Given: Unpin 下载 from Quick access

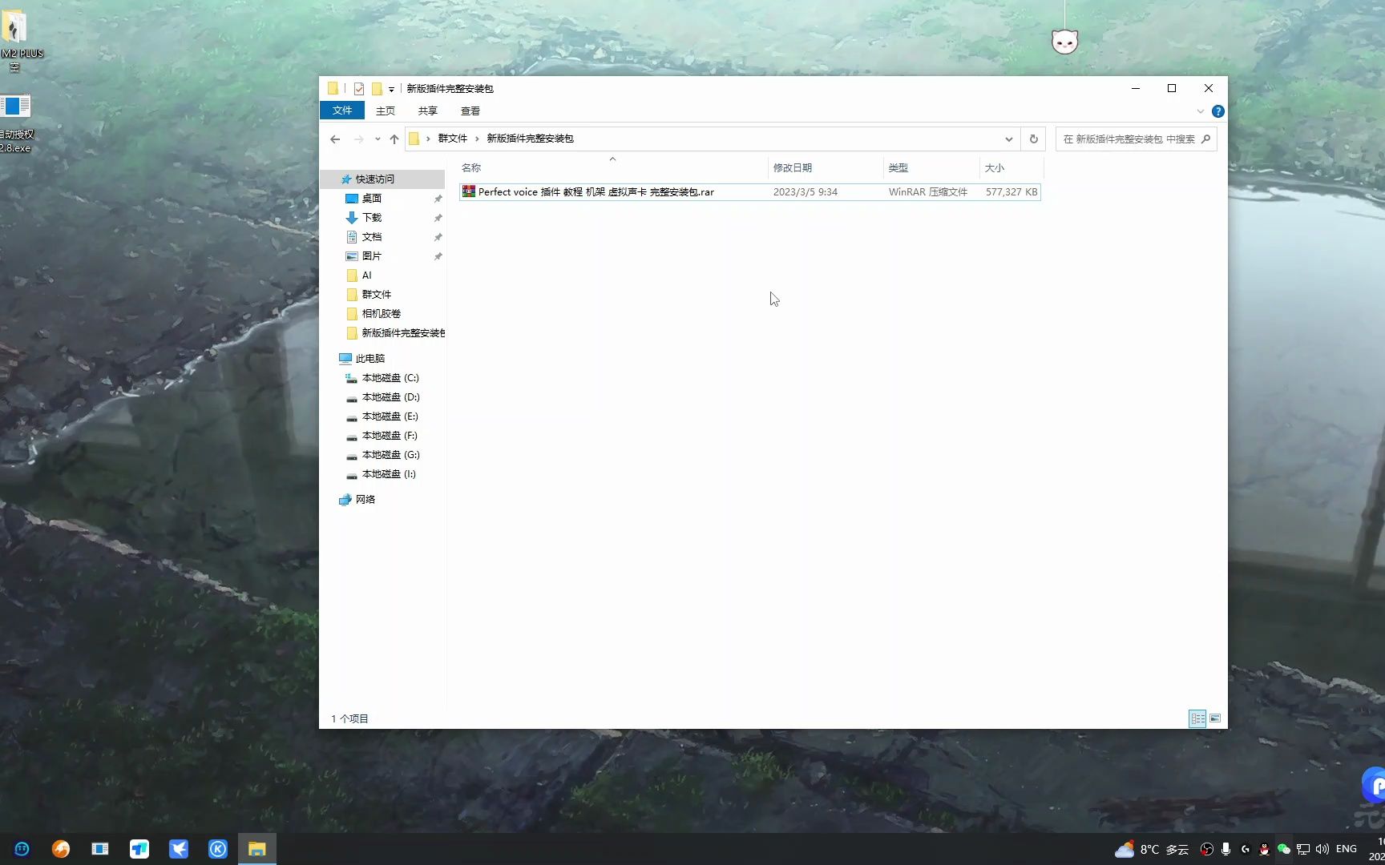Looking at the screenshot, I should click(x=438, y=217).
